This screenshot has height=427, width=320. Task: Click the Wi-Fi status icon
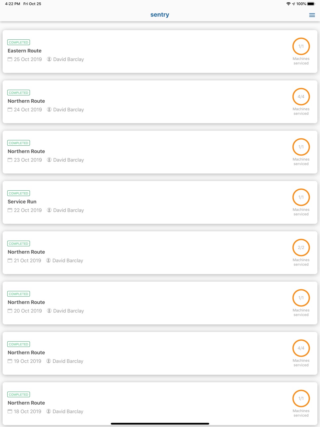(x=288, y=4)
